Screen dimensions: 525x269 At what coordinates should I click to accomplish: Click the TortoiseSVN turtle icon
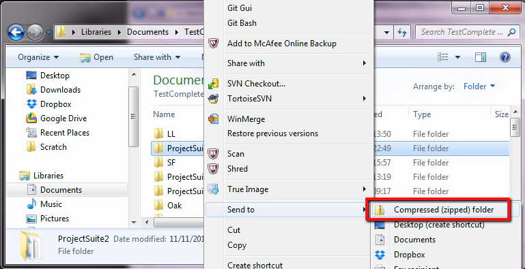pyautogui.click(x=213, y=99)
